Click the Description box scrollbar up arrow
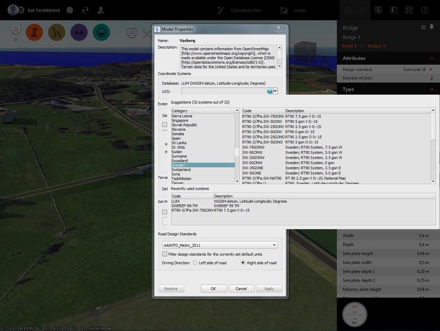The image size is (440, 331). (279, 48)
